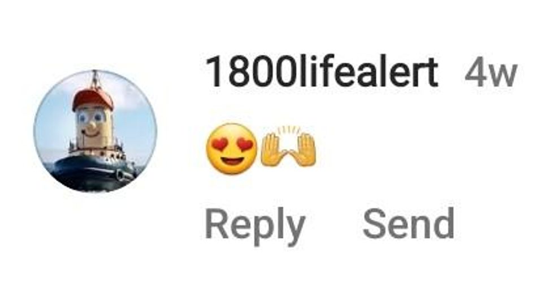
Task: Click the Reply button
Action: click(255, 226)
